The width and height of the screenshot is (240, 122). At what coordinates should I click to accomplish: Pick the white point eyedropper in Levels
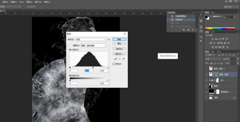[x=123, y=59]
